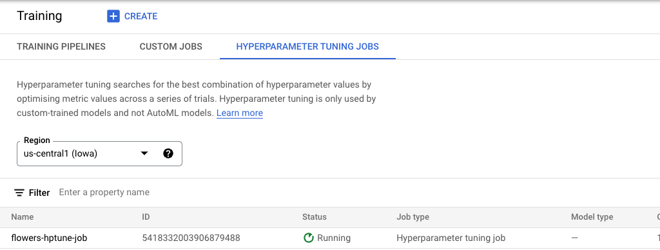Open the Region dropdown us-central1 (Iowa)
660x250 pixels.
click(x=99, y=153)
